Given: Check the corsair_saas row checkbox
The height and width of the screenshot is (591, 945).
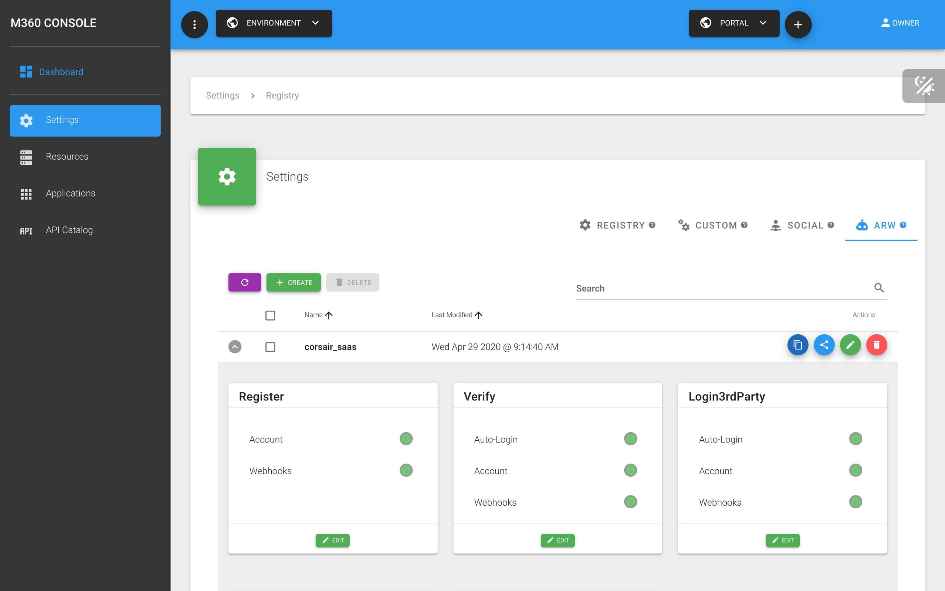Looking at the screenshot, I should [270, 347].
